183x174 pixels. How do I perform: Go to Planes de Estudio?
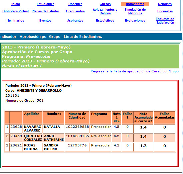click(45, 11)
